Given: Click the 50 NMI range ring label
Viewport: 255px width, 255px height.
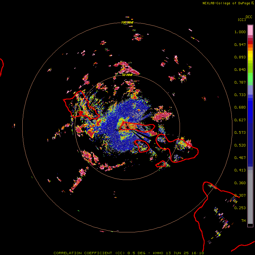Looking at the screenshot, I should point(127,75).
